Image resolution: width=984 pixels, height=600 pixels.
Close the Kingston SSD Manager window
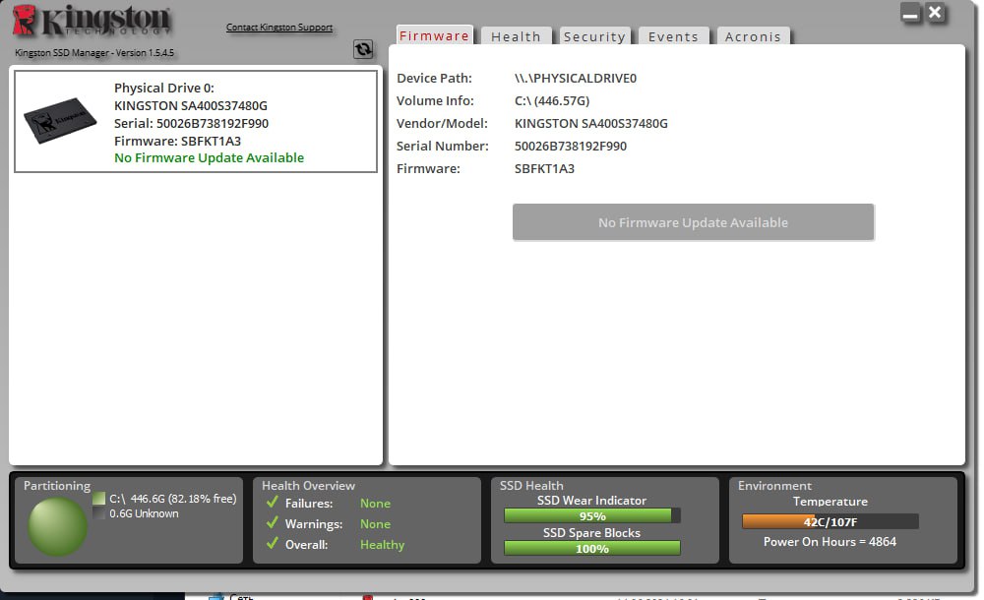(x=935, y=13)
